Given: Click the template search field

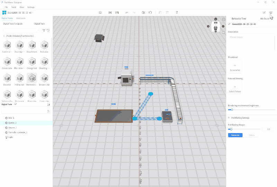Looking at the screenshot, I should 22,30.
